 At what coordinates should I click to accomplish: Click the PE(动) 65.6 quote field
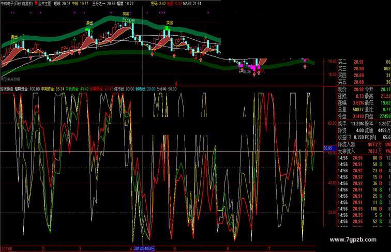(378, 137)
